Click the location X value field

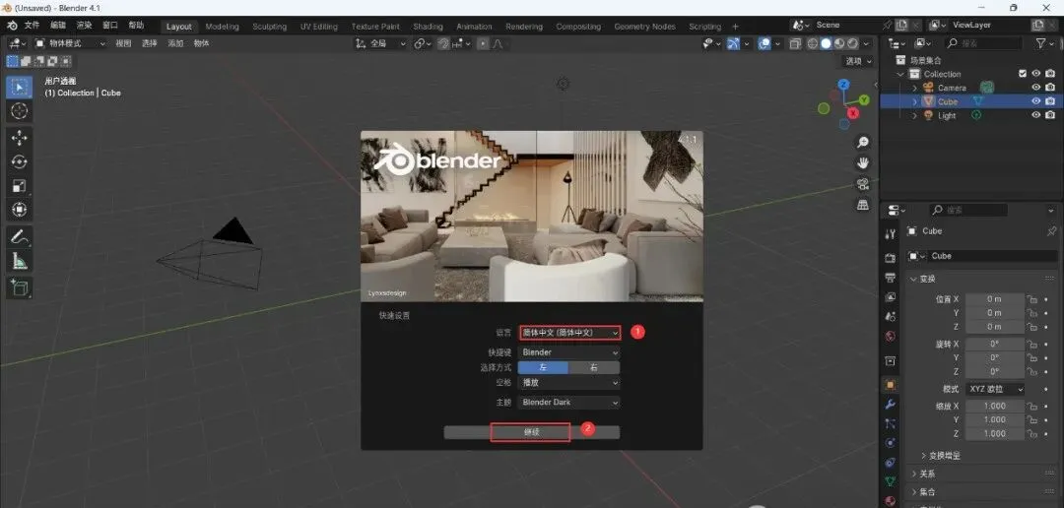tap(995, 299)
